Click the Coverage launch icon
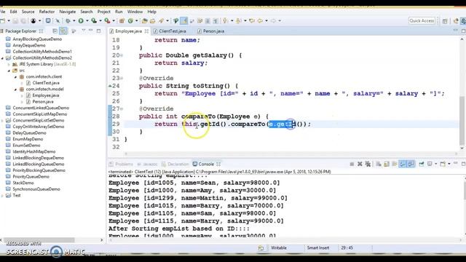466x262 pixels. click(94, 21)
